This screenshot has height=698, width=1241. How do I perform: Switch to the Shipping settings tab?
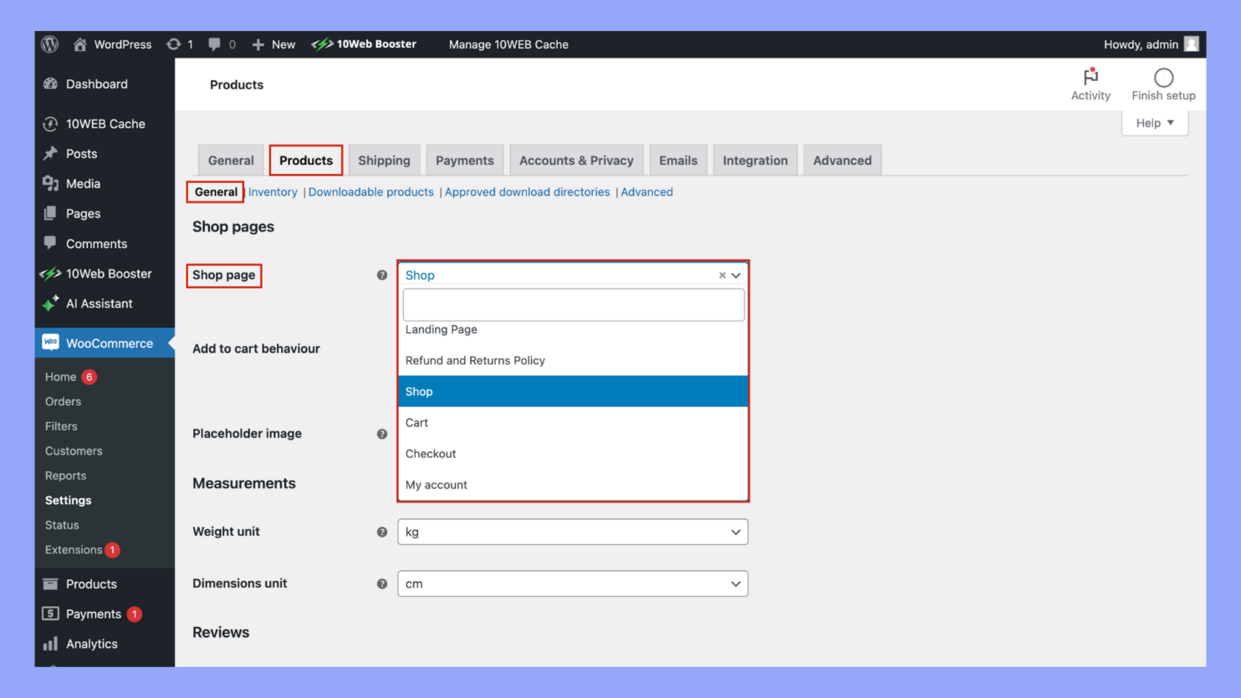tap(384, 160)
